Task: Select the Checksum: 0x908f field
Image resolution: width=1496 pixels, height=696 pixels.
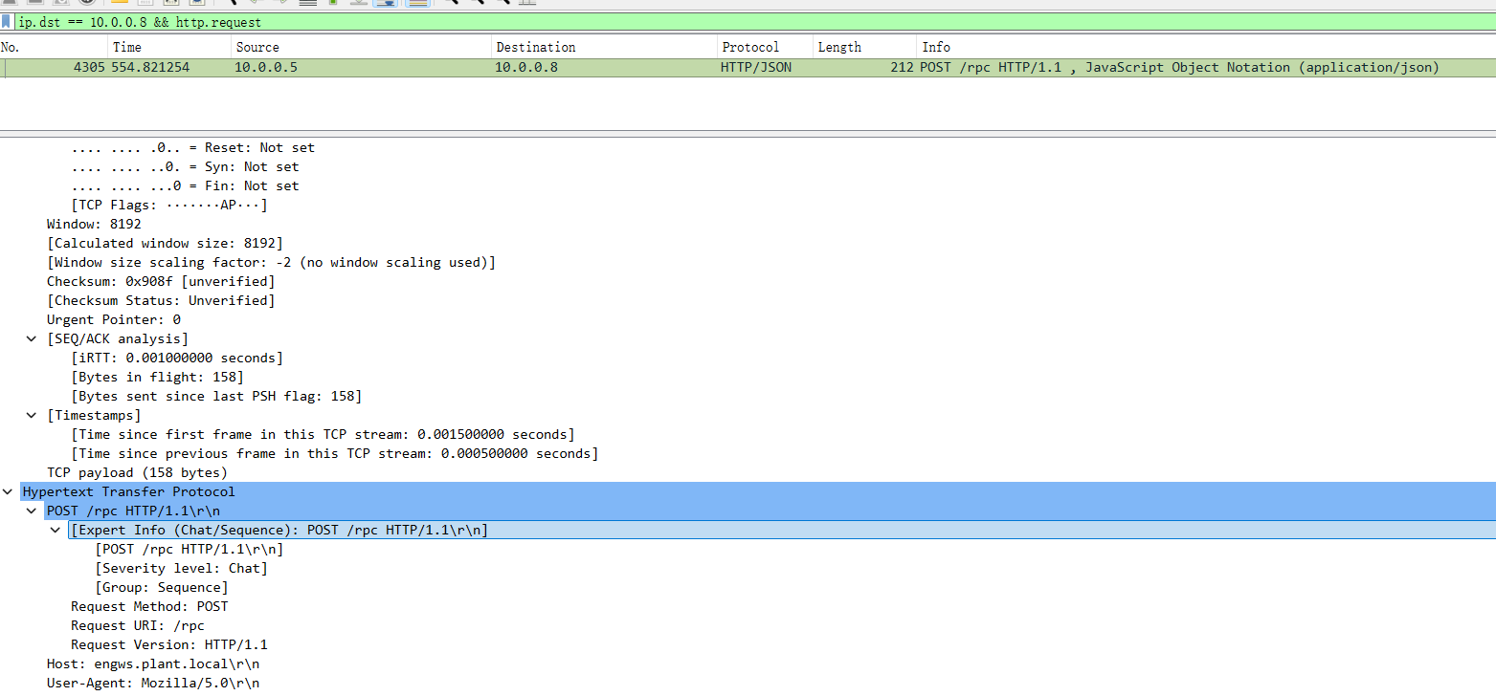Action: [x=161, y=281]
